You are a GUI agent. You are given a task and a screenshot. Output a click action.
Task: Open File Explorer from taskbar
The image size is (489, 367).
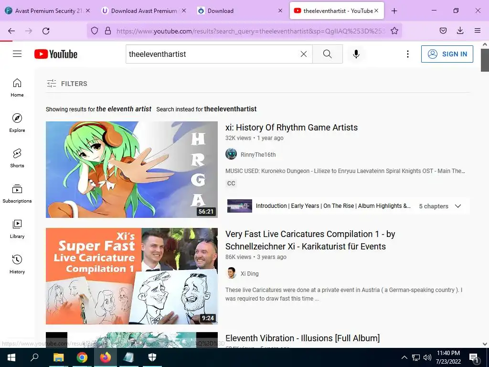[x=58, y=357]
